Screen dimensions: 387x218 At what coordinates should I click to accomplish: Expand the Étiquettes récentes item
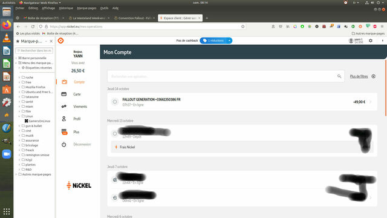tap(19, 68)
